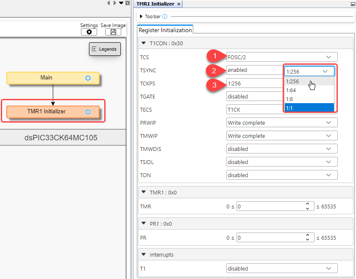Click the gear icon on Main block
This screenshot has height=279, width=356.
(x=88, y=78)
